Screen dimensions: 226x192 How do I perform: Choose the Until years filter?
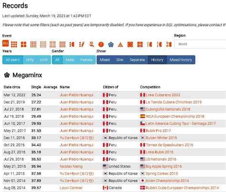[x=44, y=60]
